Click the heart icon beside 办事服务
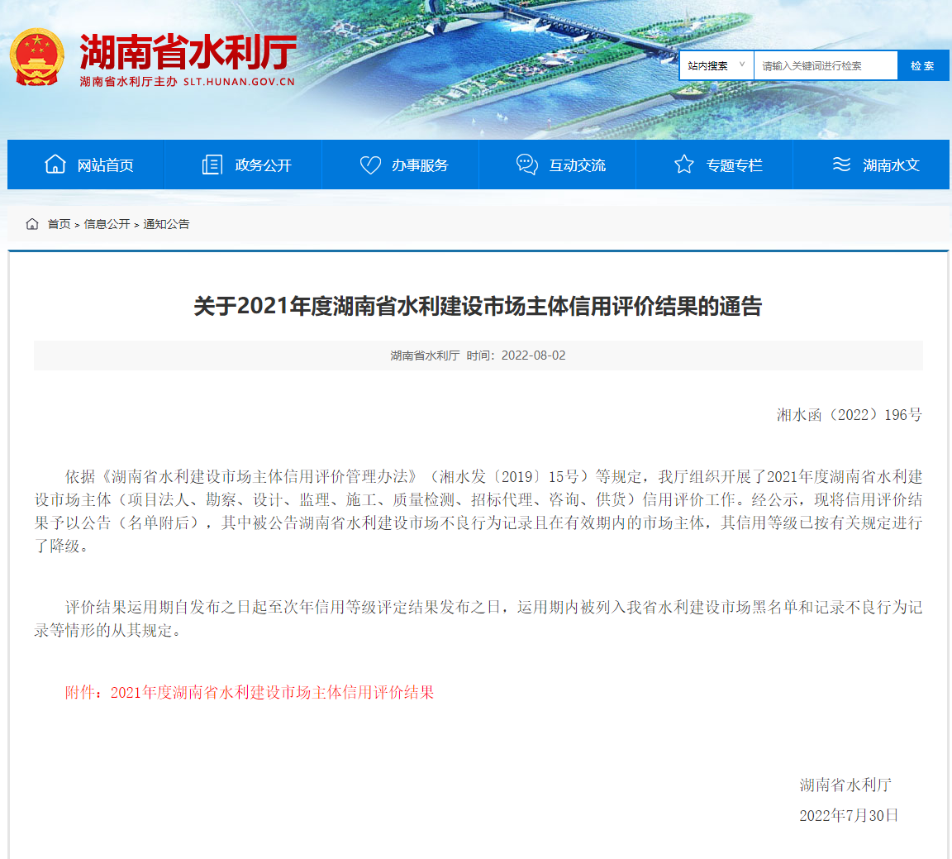952x859 pixels. pos(370,165)
